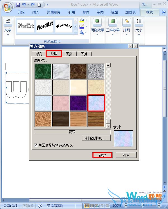Viewport: 168px width, 209px height.
Task: Open the 开始 ribbon tab
Action: 21,12
